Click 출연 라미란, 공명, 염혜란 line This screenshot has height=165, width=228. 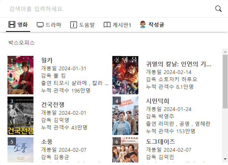click(178, 124)
